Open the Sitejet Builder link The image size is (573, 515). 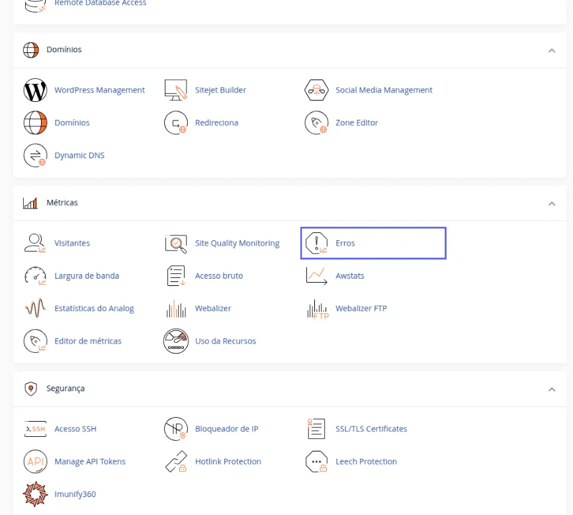pos(220,90)
